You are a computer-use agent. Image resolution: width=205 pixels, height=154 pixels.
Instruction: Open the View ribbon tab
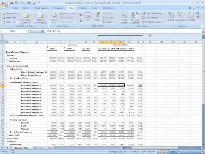[x=95, y=8]
